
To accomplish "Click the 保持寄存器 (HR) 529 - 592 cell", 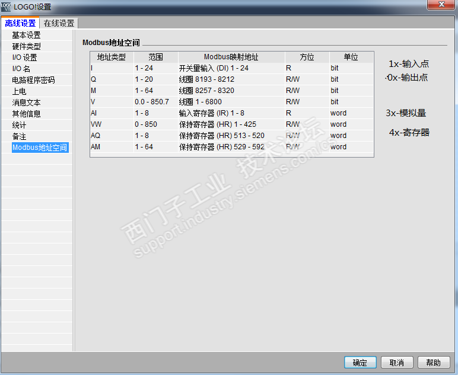I will (231, 147).
